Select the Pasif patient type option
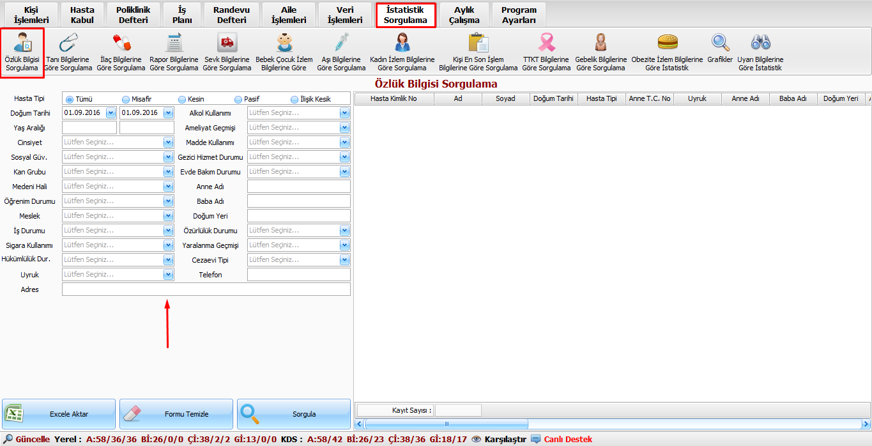 (x=238, y=99)
